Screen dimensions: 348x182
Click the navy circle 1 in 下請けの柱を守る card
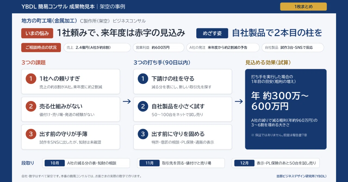point(143,79)
